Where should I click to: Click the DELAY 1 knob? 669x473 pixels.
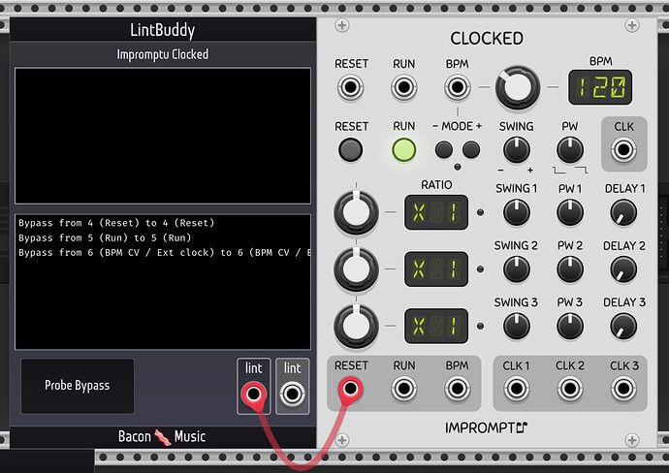click(623, 212)
